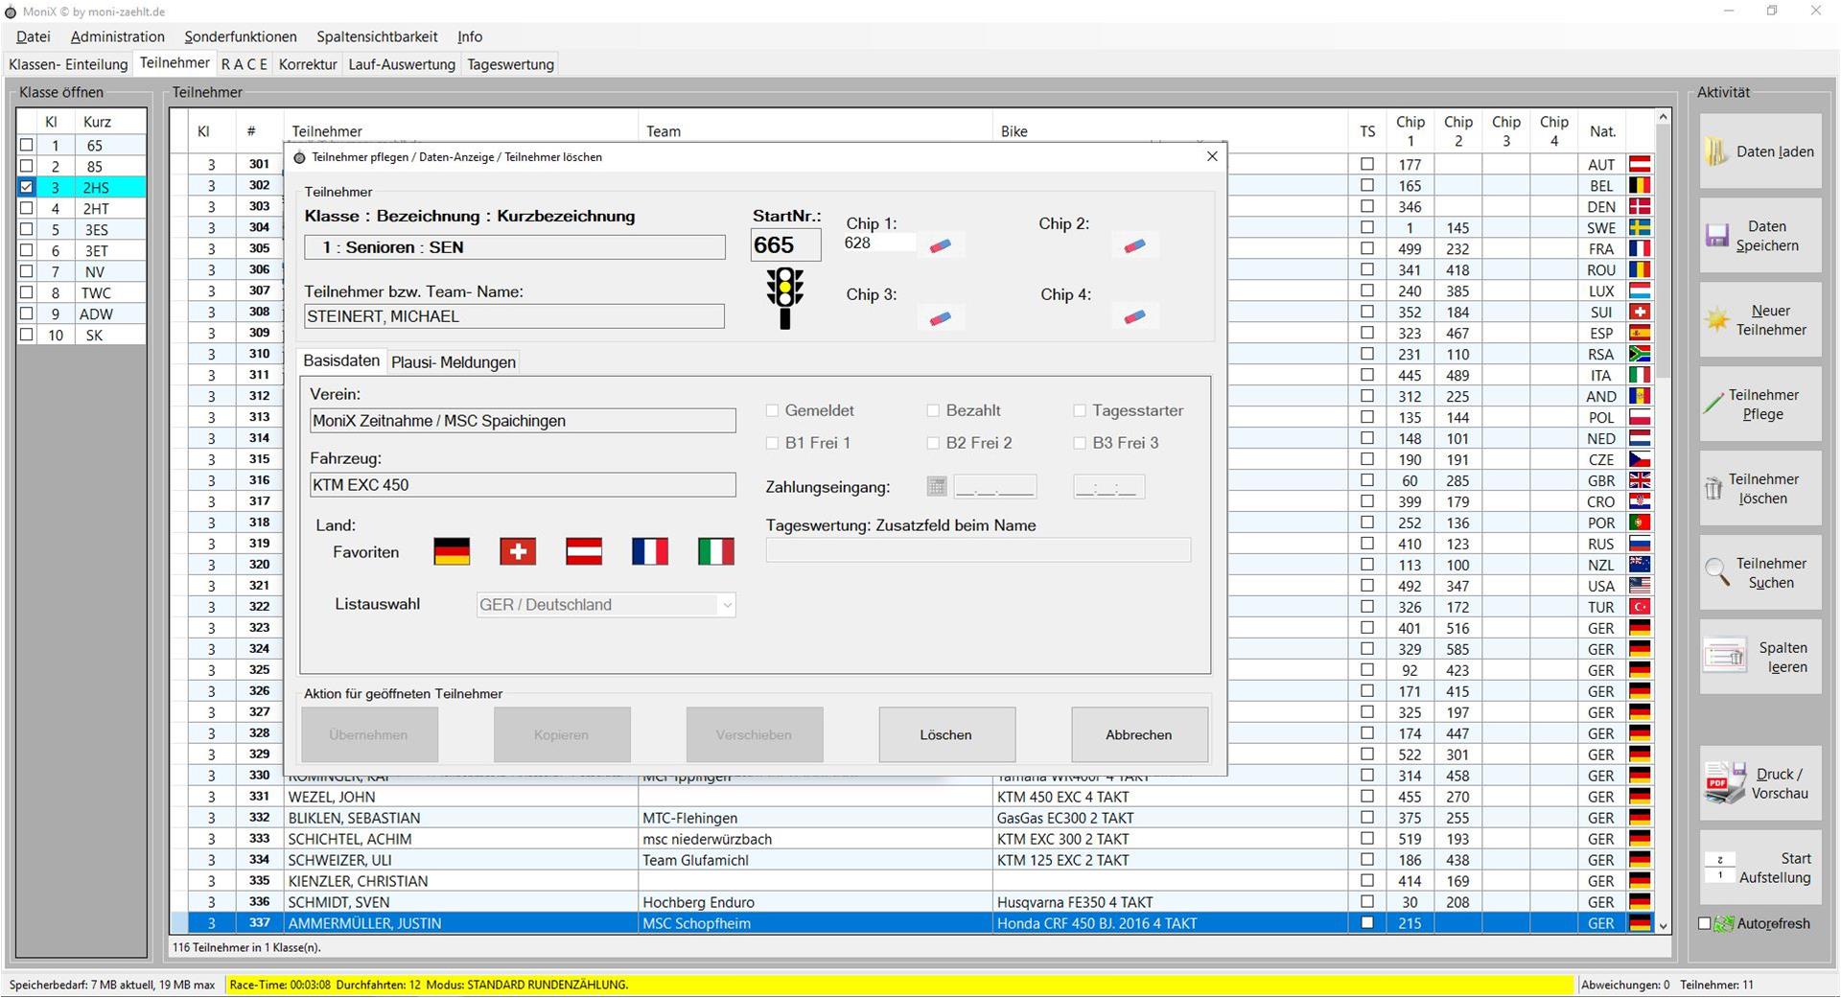Click Start Aufstellung button

click(1760, 868)
